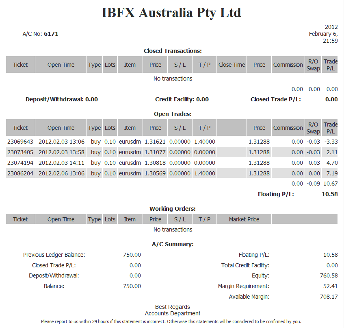Image resolution: width=344 pixels, height=330 pixels.
Task: Click the Market Price header in Working Orders
Action: coord(244,219)
